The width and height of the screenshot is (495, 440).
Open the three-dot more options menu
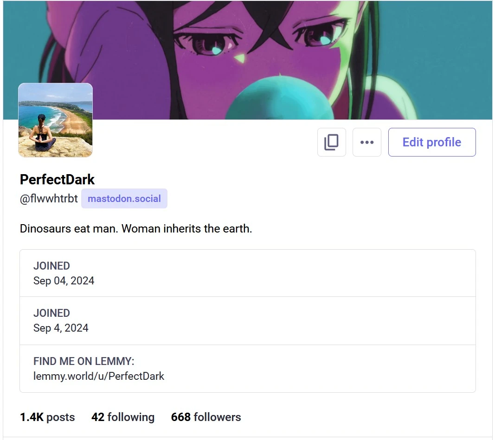point(367,142)
